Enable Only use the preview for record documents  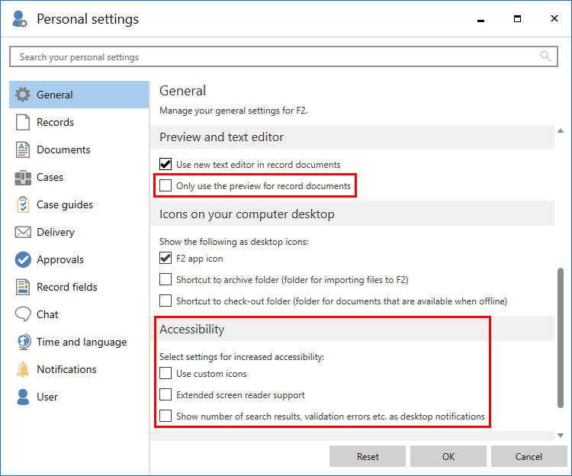click(x=165, y=185)
